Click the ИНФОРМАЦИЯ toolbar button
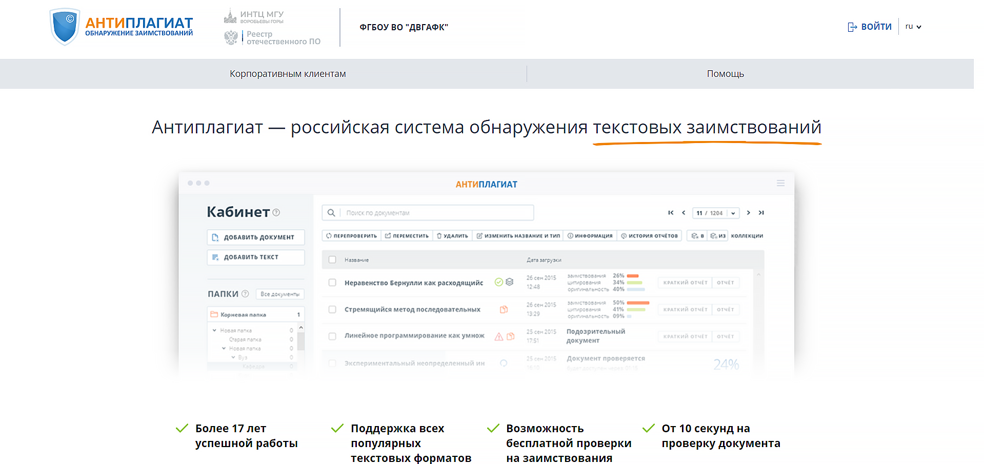 click(590, 236)
